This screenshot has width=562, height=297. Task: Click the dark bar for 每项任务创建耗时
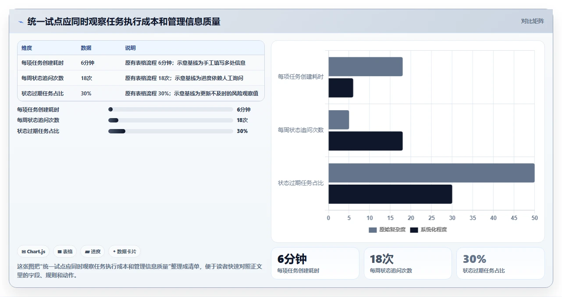(341, 88)
